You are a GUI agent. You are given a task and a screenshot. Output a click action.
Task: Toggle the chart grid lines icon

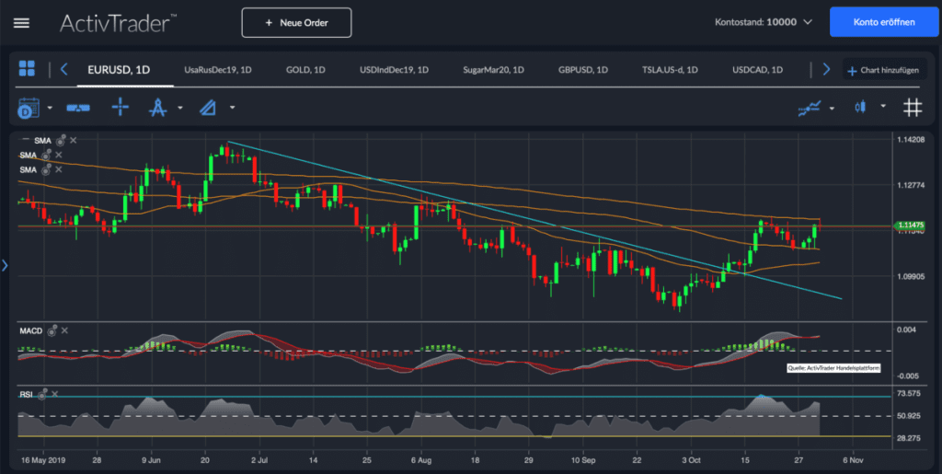click(913, 108)
